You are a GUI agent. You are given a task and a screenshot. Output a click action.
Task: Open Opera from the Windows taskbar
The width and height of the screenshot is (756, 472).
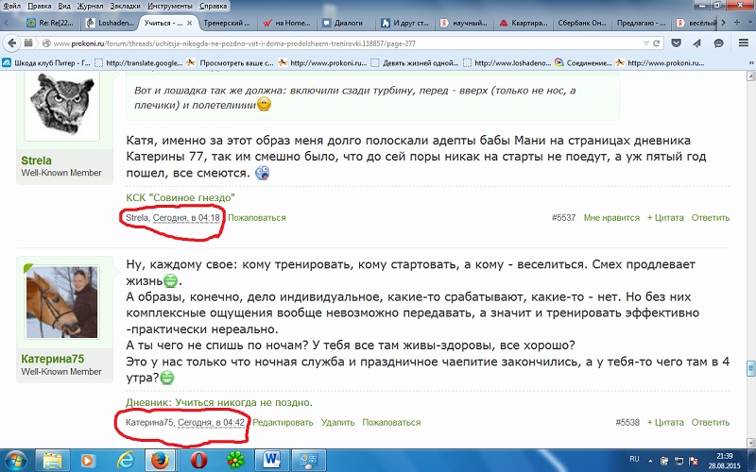[199, 460]
